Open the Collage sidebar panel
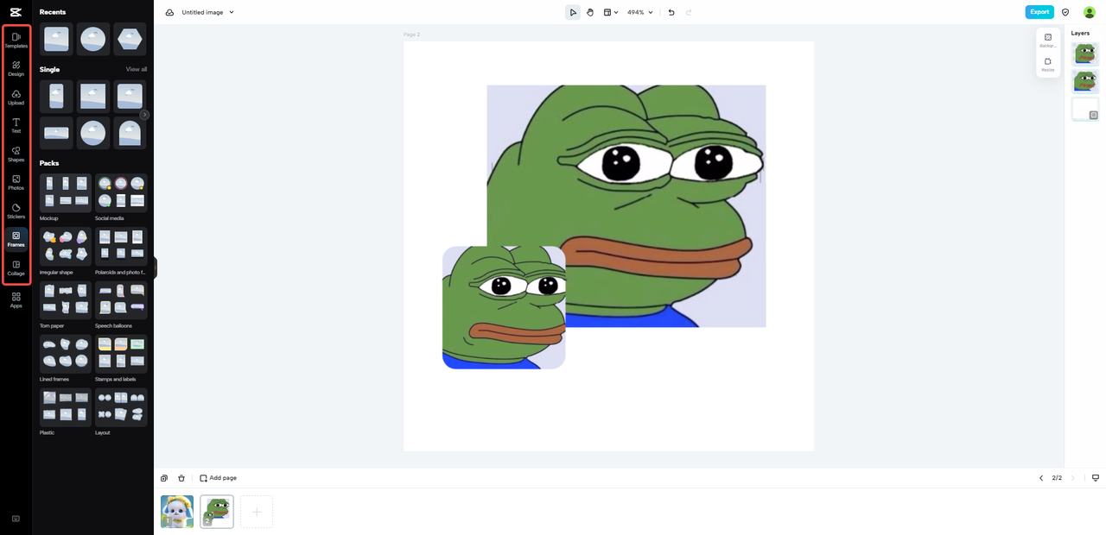The width and height of the screenshot is (1106, 535). (x=16, y=267)
